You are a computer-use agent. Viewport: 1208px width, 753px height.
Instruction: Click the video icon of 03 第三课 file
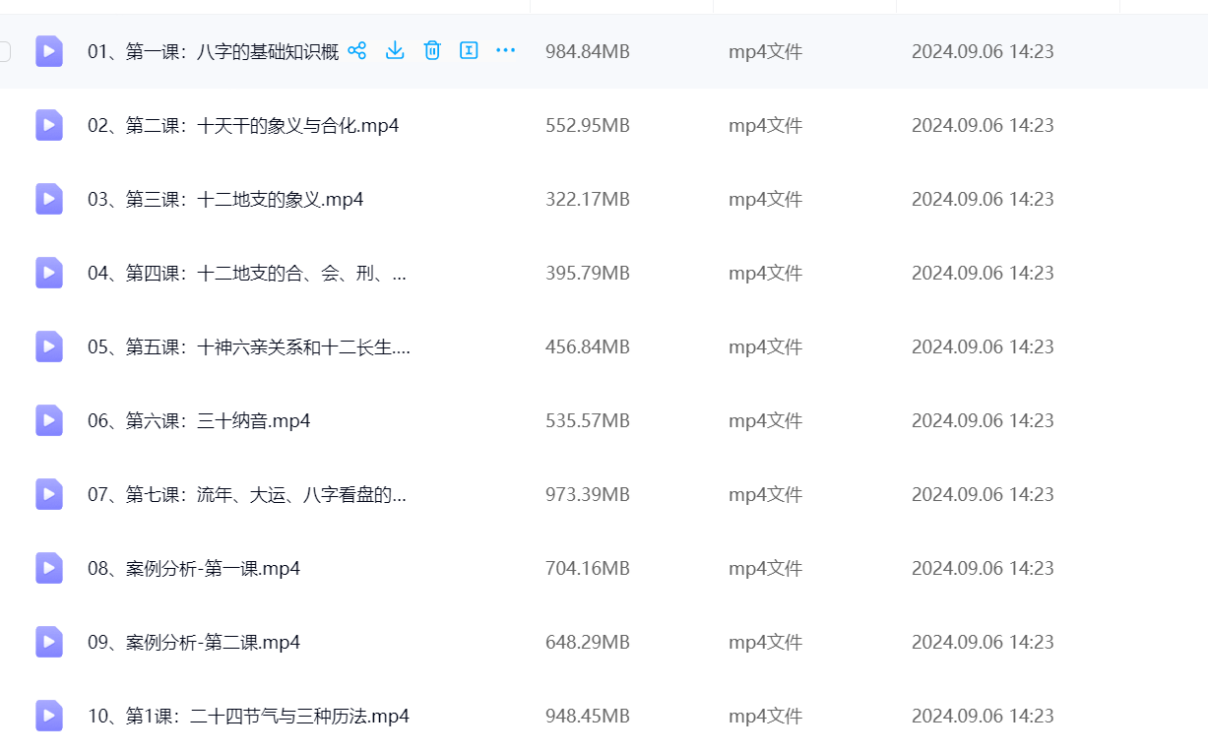click(x=49, y=199)
